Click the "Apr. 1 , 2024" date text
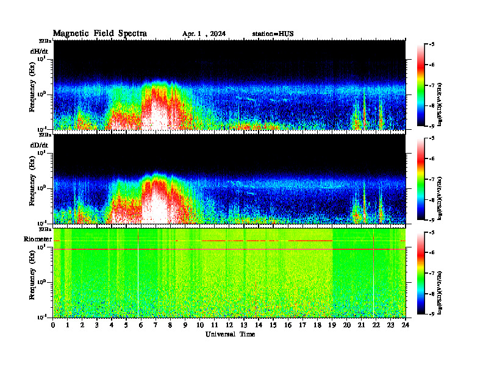This screenshot has height=373, width=483. coord(204,34)
